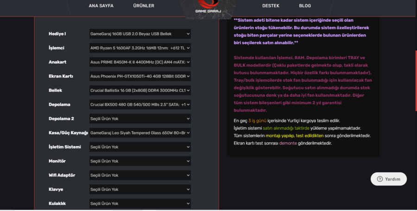Open the Ekran Kartı GTX1050Ti dropdown
Viewport: 417px width, 211px height.
140,76
